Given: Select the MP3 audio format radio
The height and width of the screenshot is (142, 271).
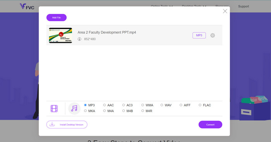Looking at the screenshot, I should coord(85,105).
